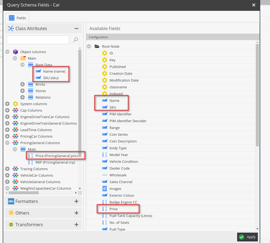Collapse the Root Node
This screenshot has height=243, width=270.
tap(89, 46)
